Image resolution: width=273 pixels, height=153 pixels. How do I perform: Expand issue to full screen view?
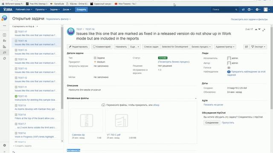coord(264,30)
